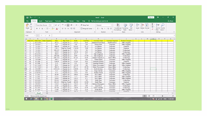The height and width of the screenshot is (116, 207).
Task: Click the Sign in button
Action: [x=151, y=17]
